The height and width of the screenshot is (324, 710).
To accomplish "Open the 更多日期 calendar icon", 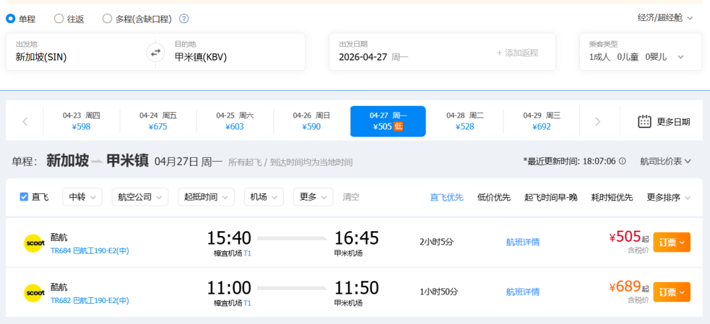I will pyautogui.click(x=644, y=122).
